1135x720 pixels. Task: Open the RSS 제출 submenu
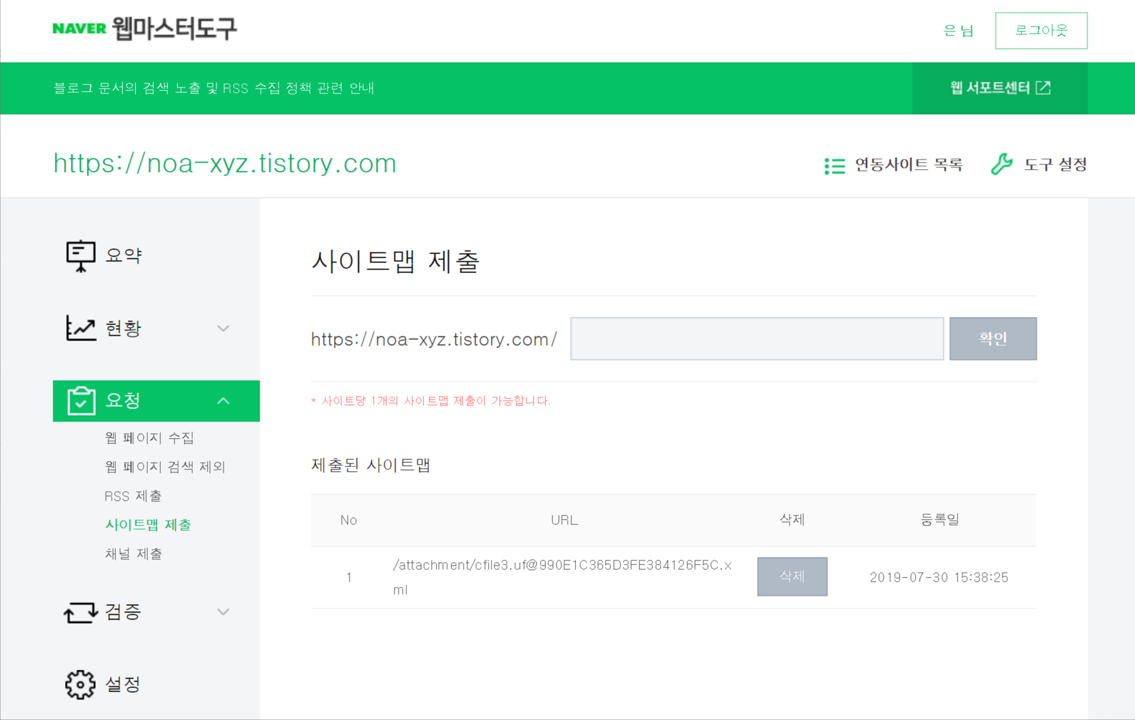click(x=133, y=496)
